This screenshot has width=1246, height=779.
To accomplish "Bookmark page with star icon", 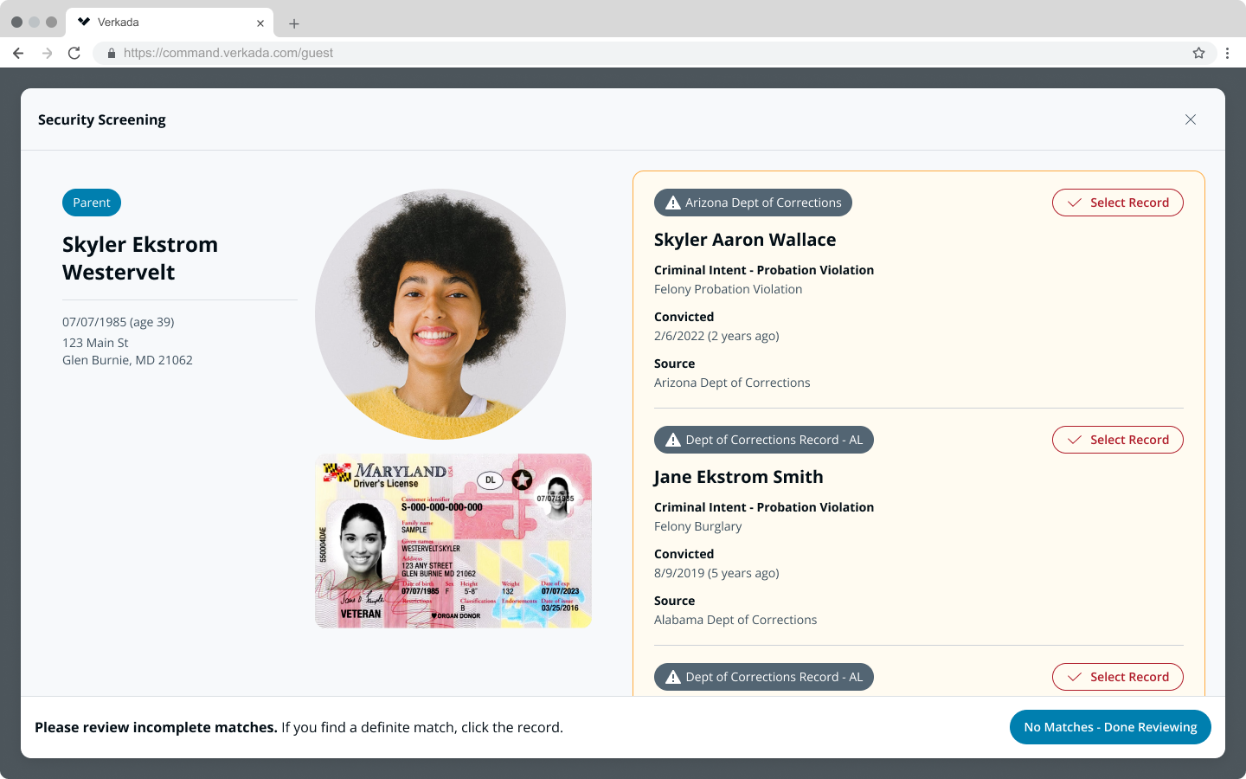I will click(x=1198, y=53).
